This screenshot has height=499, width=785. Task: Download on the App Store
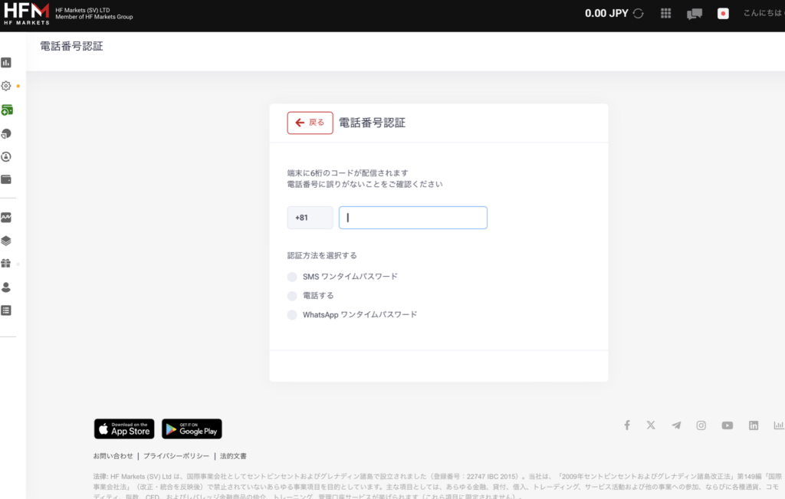(124, 429)
